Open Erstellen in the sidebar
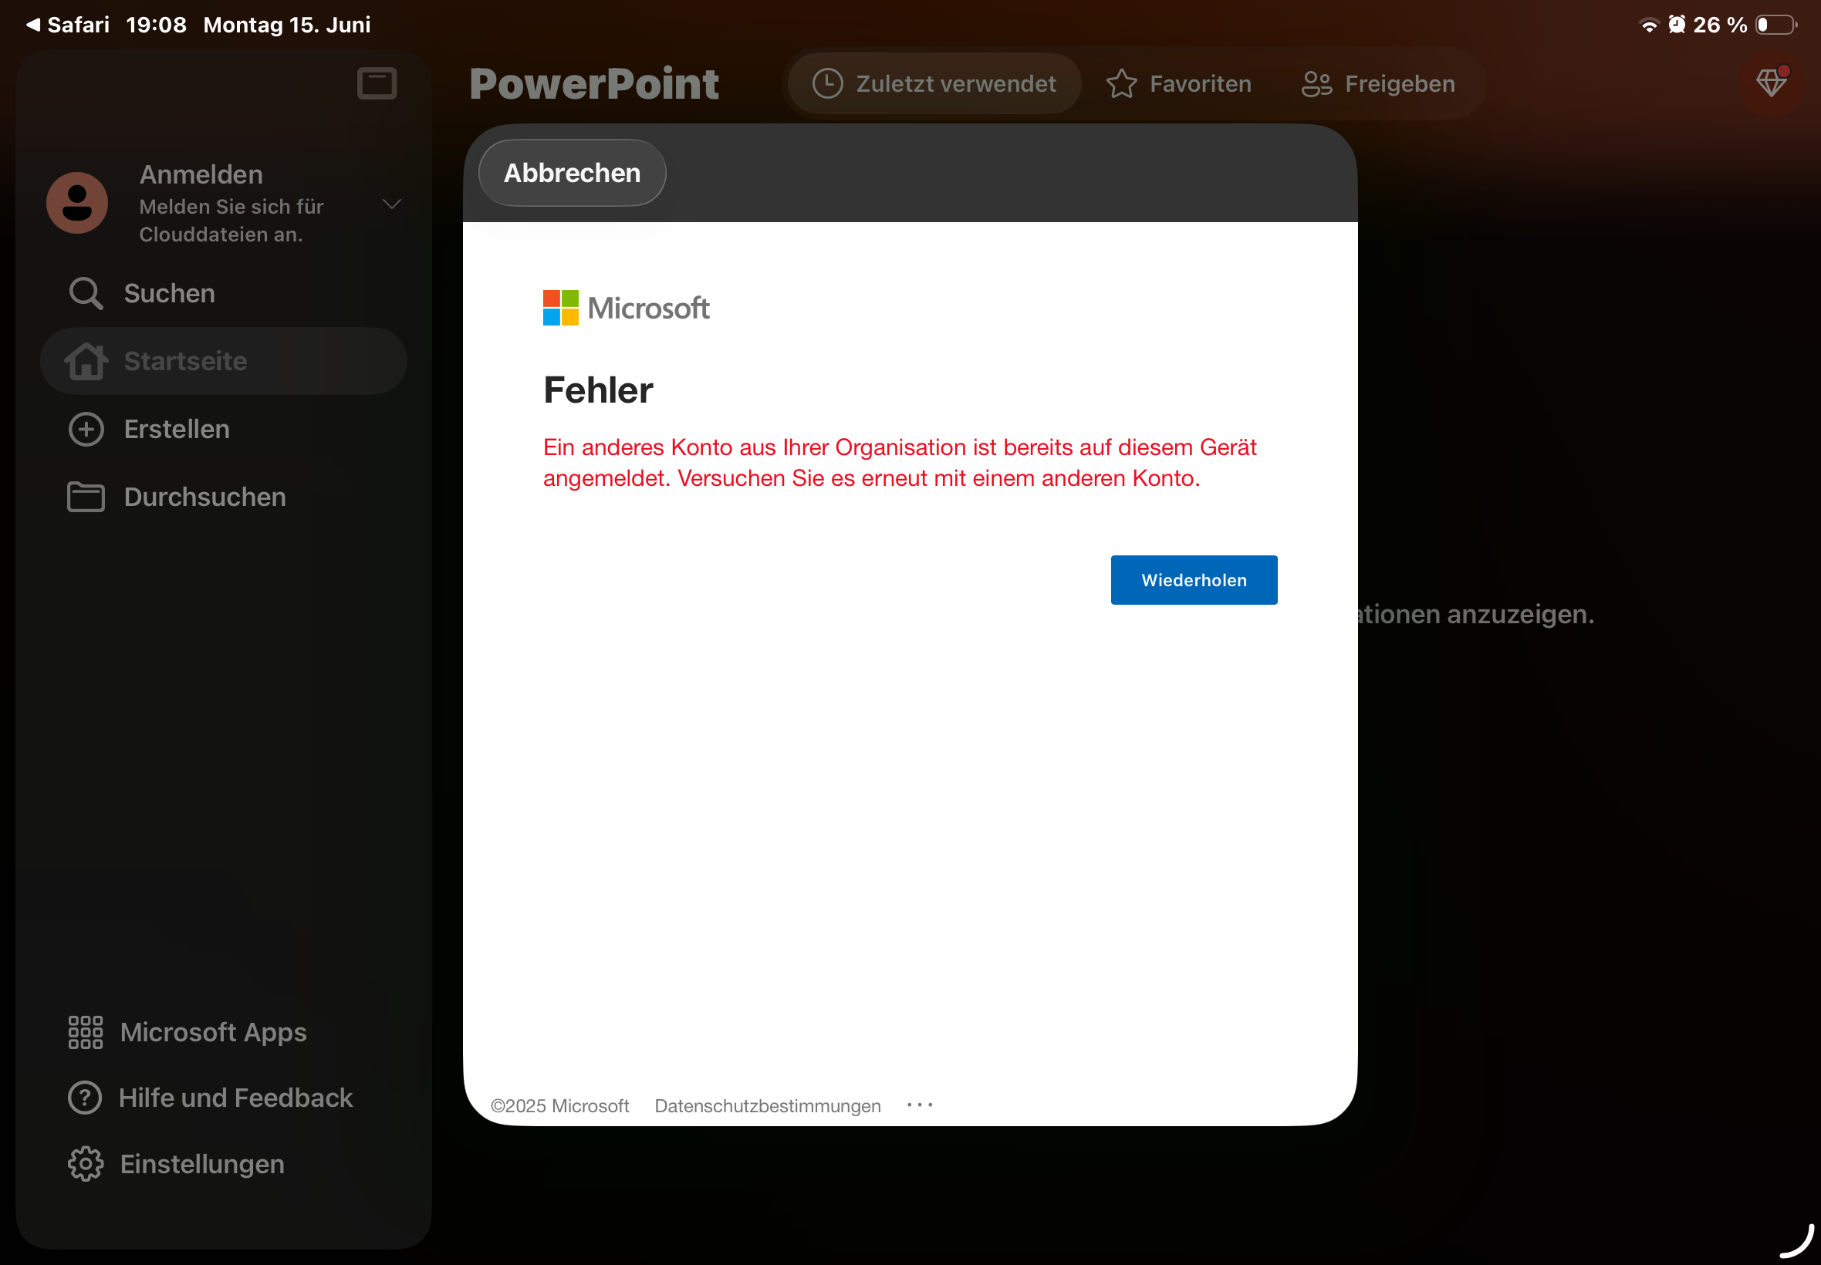1821x1265 pixels. click(224, 429)
